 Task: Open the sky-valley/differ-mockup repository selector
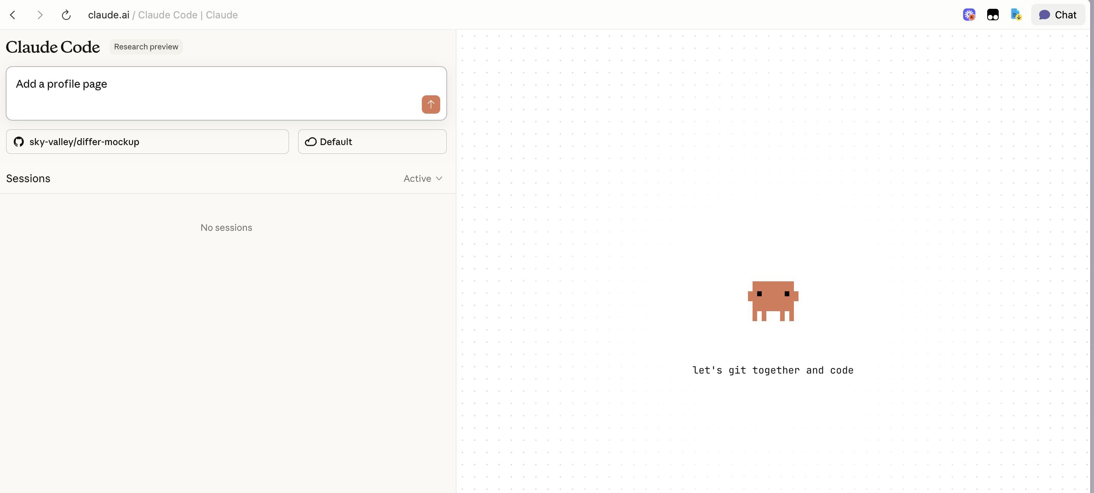pos(147,142)
